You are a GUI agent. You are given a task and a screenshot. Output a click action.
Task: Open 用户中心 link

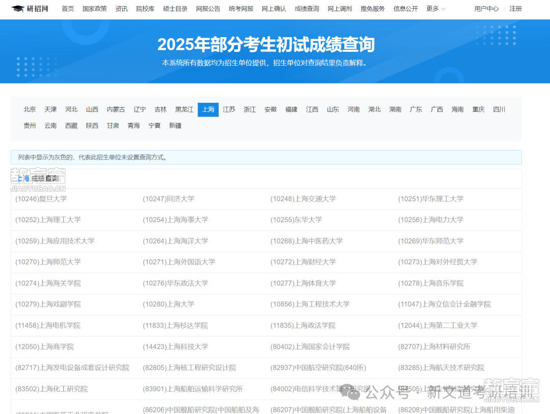[486, 9]
